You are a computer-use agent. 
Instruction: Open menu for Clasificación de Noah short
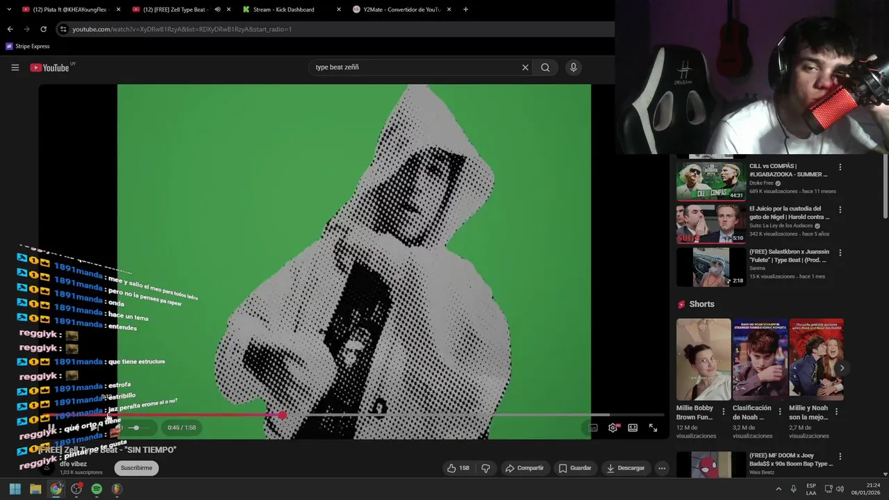click(780, 412)
